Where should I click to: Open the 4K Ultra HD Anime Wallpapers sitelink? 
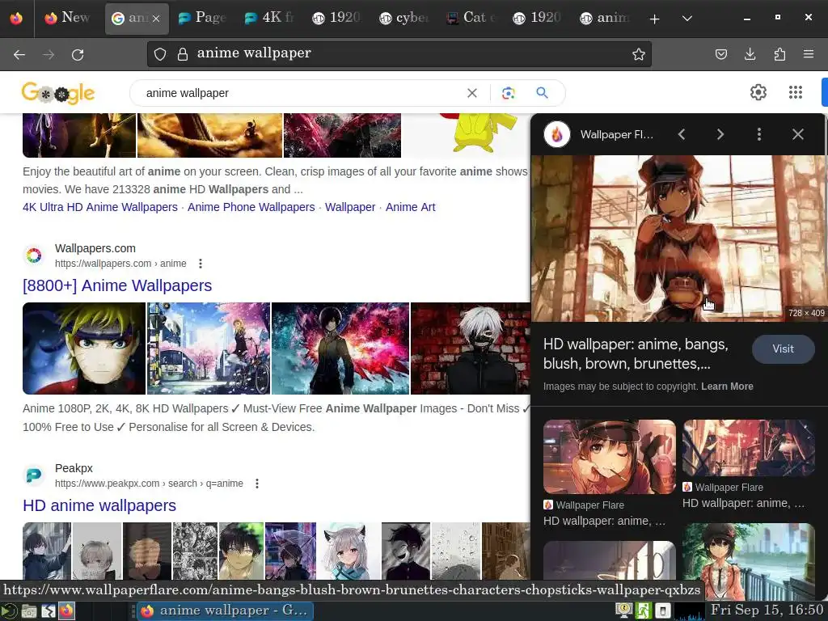click(x=100, y=207)
